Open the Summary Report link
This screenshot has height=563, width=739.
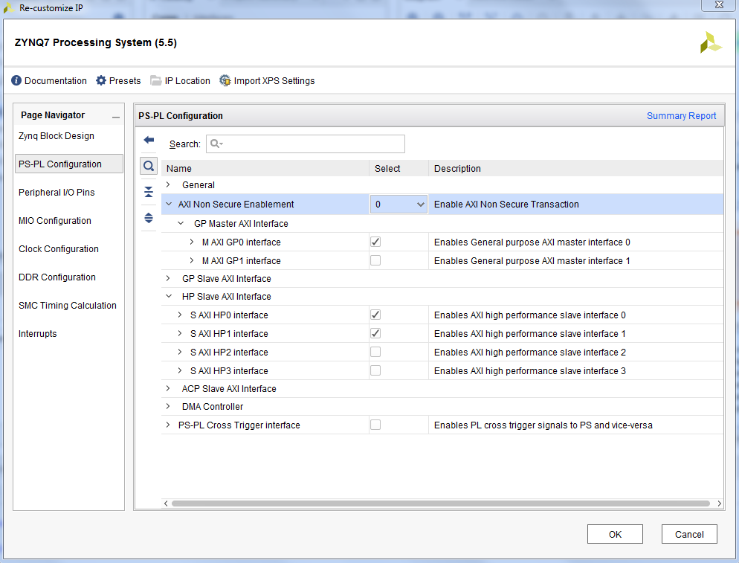tap(681, 116)
